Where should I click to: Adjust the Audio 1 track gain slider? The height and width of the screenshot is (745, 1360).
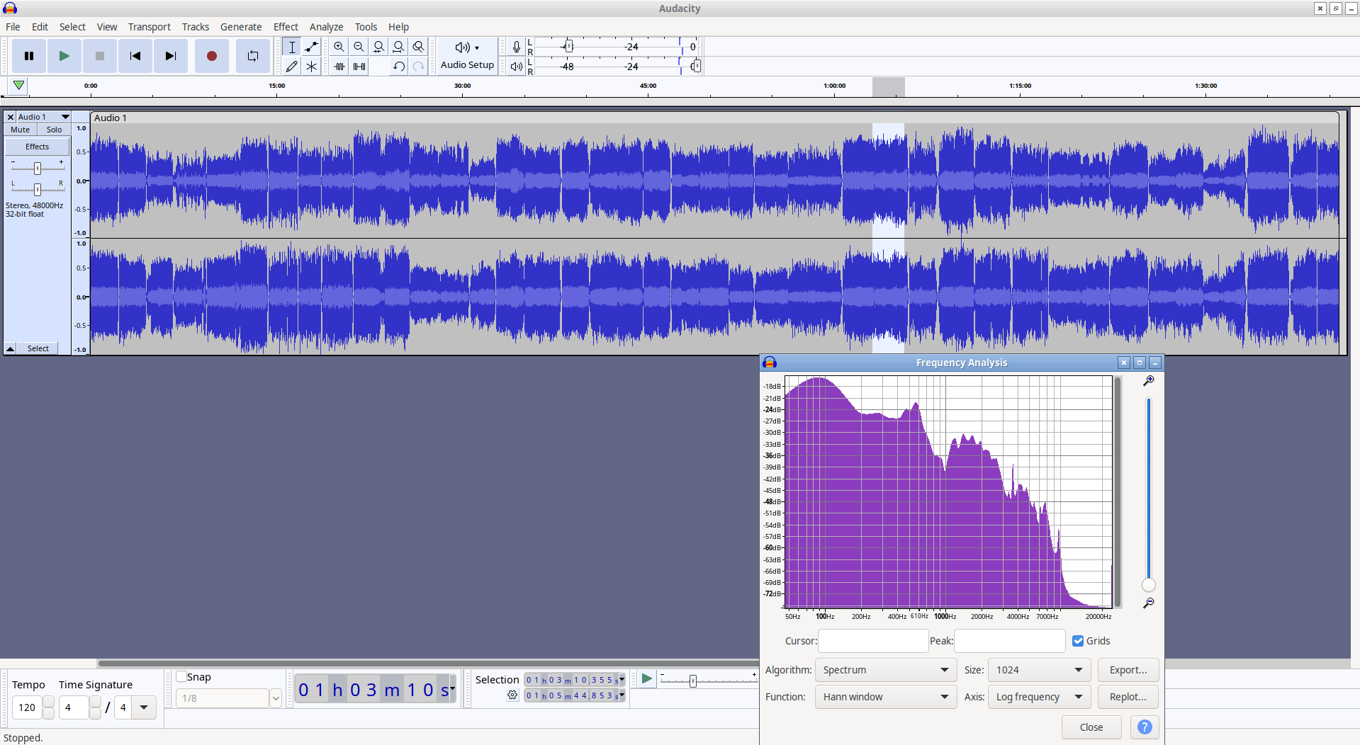click(x=38, y=168)
